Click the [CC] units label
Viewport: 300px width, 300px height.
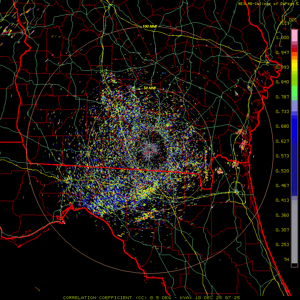pyautogui.click(x=285, y=23)
